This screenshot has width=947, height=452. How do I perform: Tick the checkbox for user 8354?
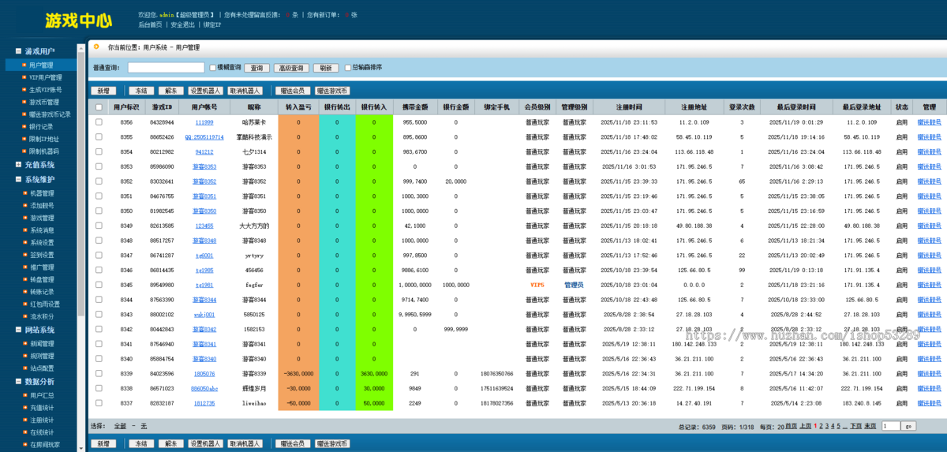coord(99,151)
